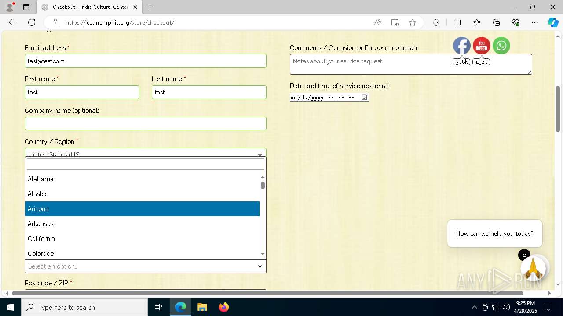The height and width of the screenshot is (316, 563).
Task: Open Windows Start menu
Action: pos(11,307)
